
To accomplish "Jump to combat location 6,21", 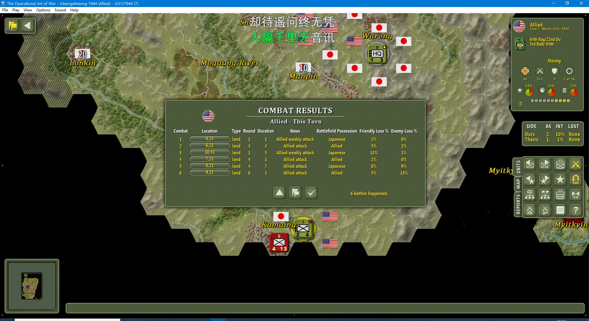I will 210,146.
